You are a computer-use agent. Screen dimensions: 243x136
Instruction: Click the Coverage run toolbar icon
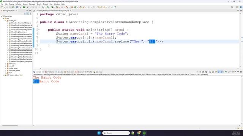tap(52, 7)
